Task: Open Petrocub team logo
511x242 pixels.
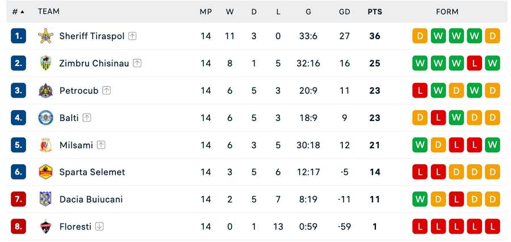Action: (45, 90)
